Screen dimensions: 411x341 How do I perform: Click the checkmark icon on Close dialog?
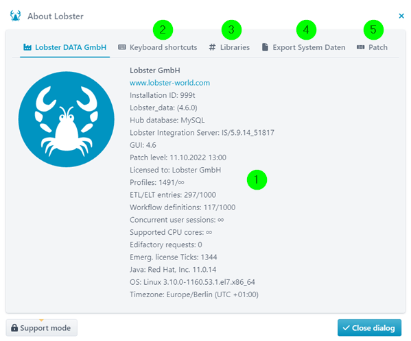[x=346, y=328]
